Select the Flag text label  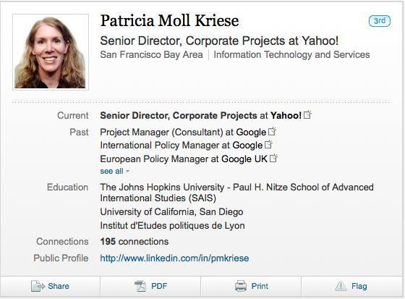[359, 286]
